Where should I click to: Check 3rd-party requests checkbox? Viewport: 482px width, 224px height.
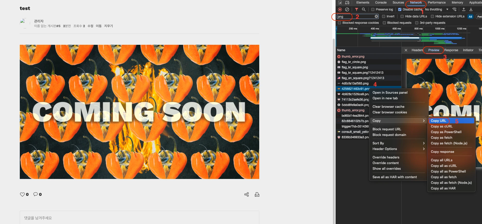(417, 23)
